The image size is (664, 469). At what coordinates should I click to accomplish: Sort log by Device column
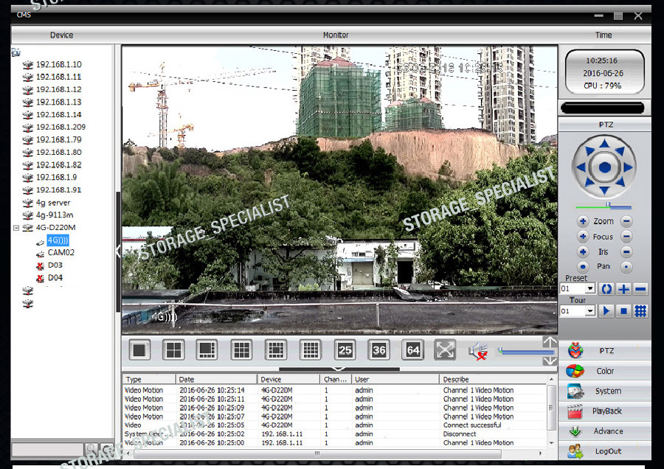[288, 379]
